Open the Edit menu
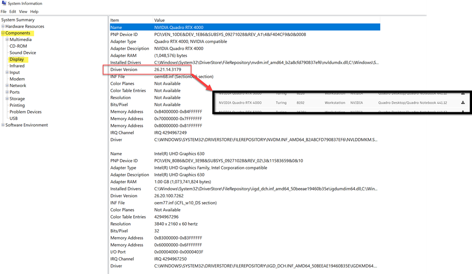Image resolution: width=472 pixels, height=274 pixels. 13,12
